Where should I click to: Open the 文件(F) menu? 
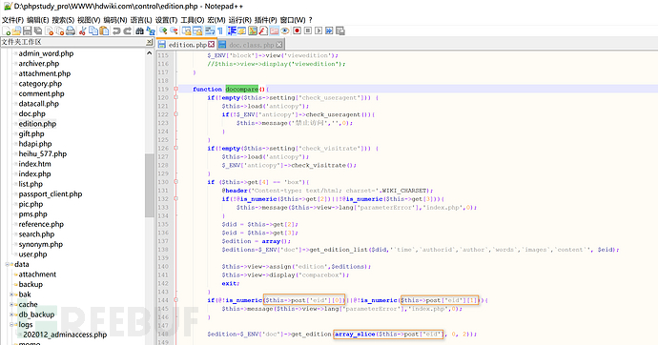pos(12,20)
